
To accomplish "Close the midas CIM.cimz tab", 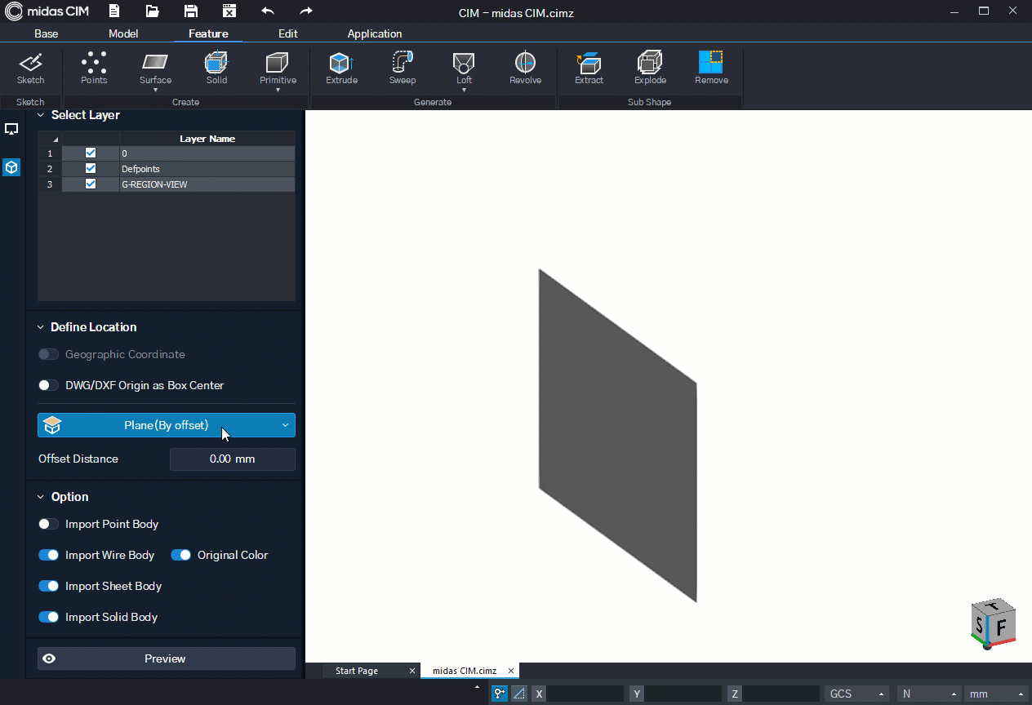I will [511, 671].
